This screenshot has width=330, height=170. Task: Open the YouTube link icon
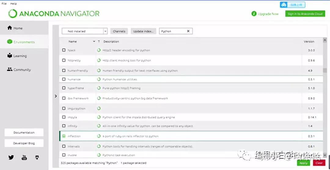(x=24, y=157)
